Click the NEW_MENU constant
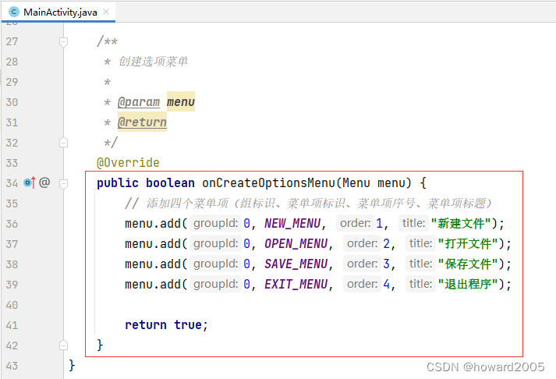Viewport: 556px width, 379px height. click(x=292, y=223)
